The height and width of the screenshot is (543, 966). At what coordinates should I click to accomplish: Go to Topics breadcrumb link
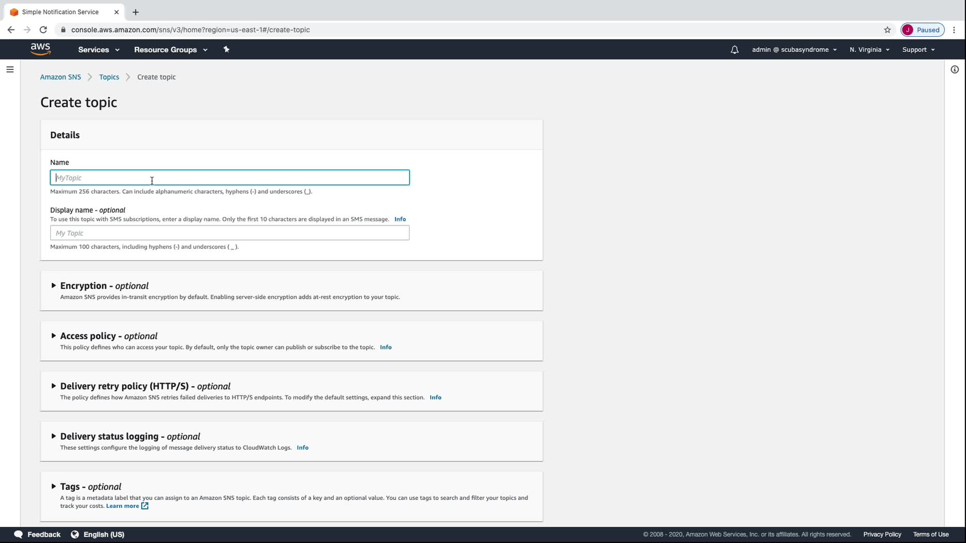click(109, 77)
